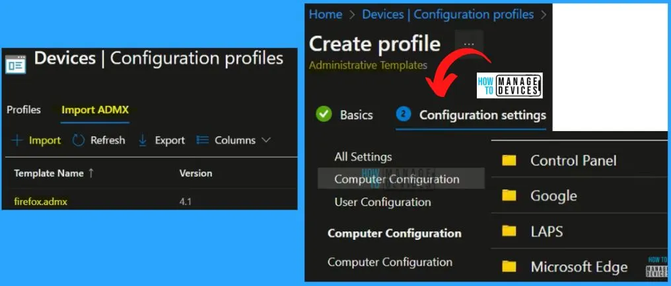
Task: Open the LAPS folder icon
Action: pos(509,231)
